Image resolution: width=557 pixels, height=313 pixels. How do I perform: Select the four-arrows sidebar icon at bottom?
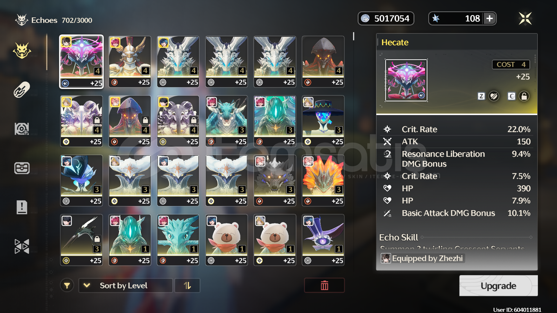[x=22, y=246]
